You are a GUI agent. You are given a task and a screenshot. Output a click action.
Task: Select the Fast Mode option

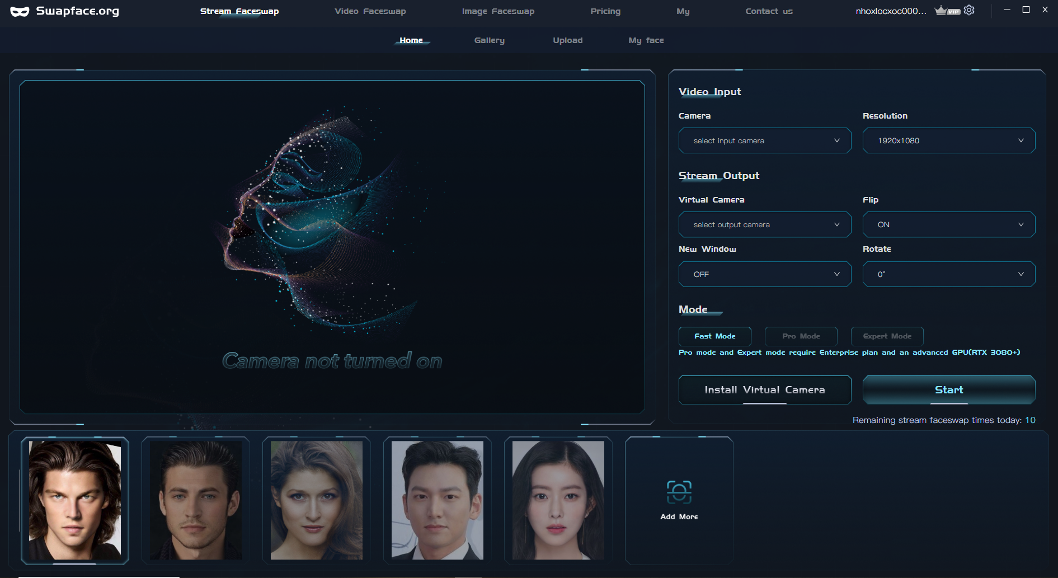tap(714, 336)
